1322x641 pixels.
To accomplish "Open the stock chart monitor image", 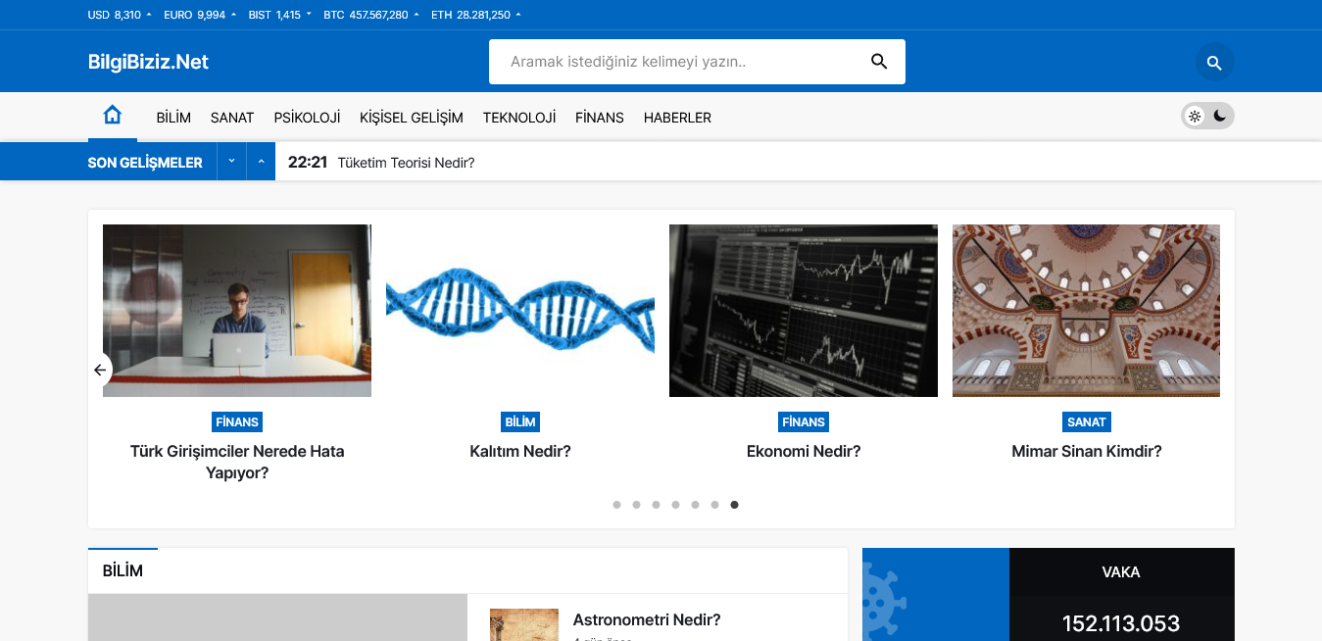I will [804, 311].
